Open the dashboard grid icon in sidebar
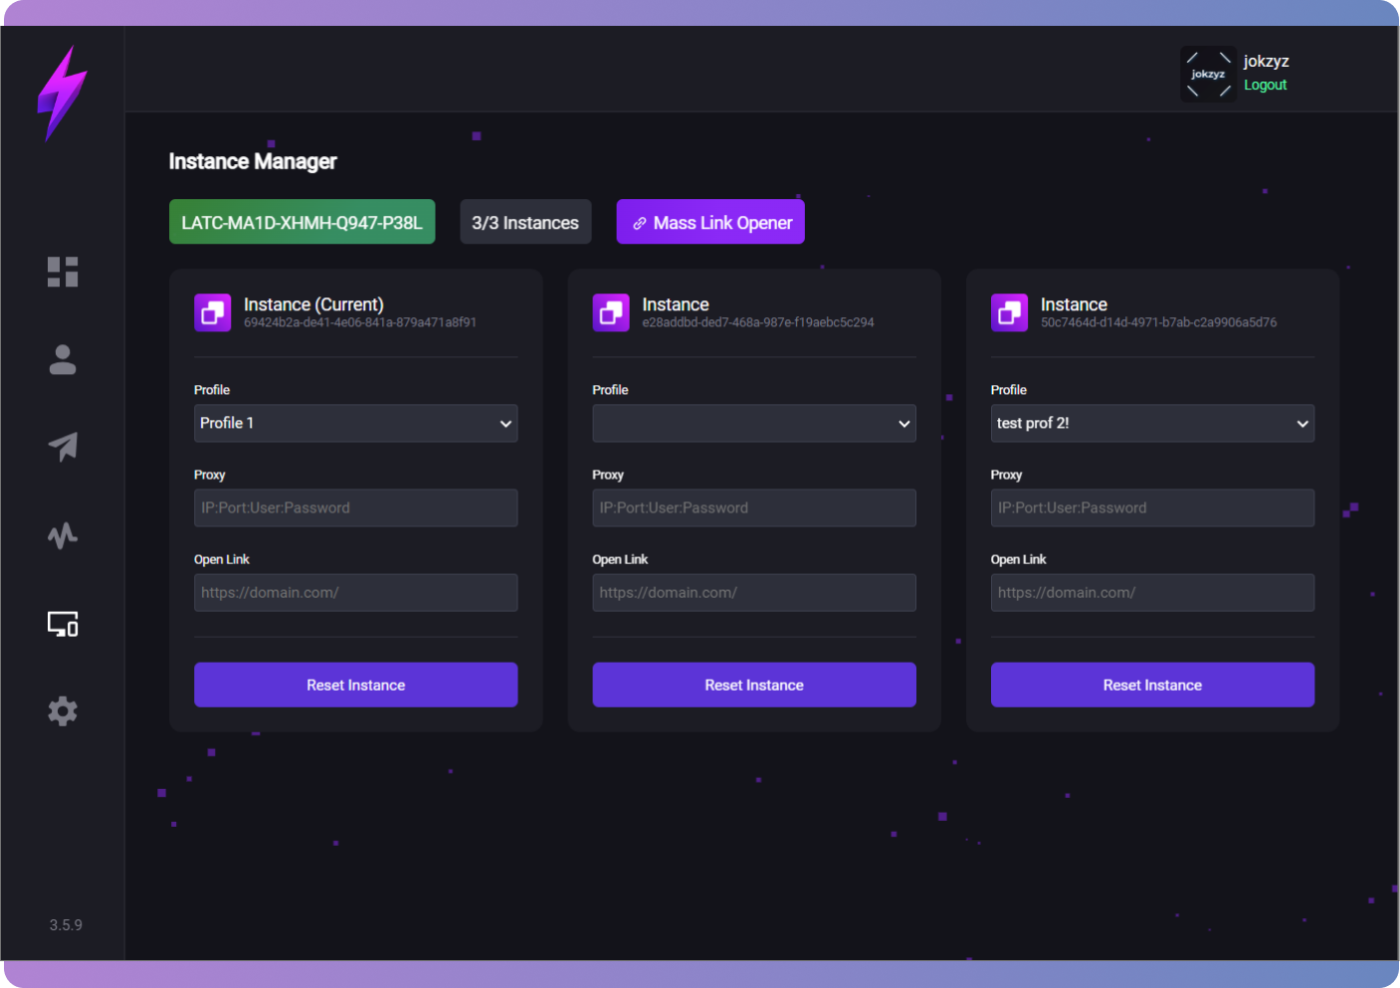The image size is (1400, 988). tap(63, 272)
